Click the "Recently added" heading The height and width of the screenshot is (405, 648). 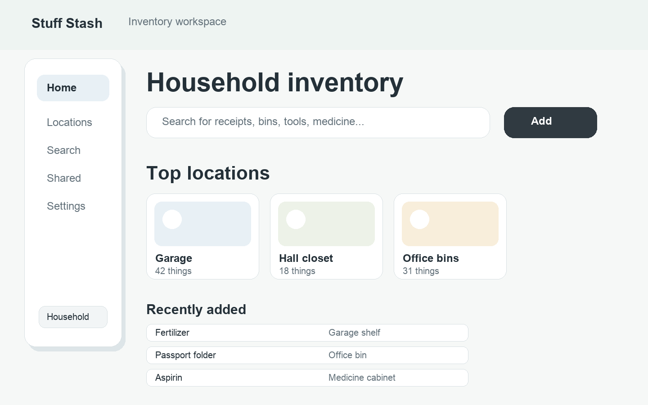click(196, 310)
